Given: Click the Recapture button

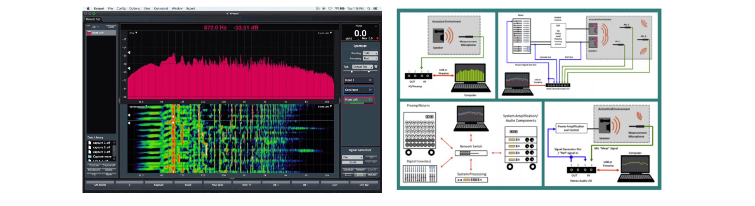Looking at the screenshot, I should [94, 170].
